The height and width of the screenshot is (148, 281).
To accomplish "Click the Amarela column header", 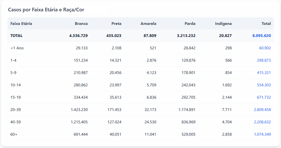I will click(x=148, y=23).
